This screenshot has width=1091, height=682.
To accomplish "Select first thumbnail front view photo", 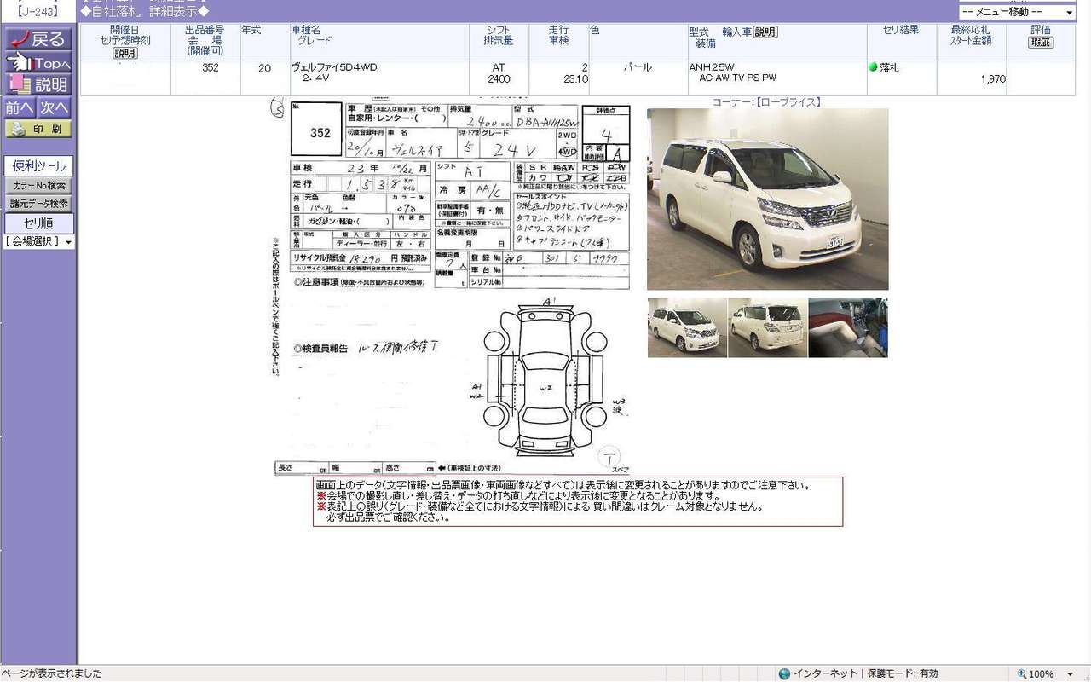I will pos(687,327).
